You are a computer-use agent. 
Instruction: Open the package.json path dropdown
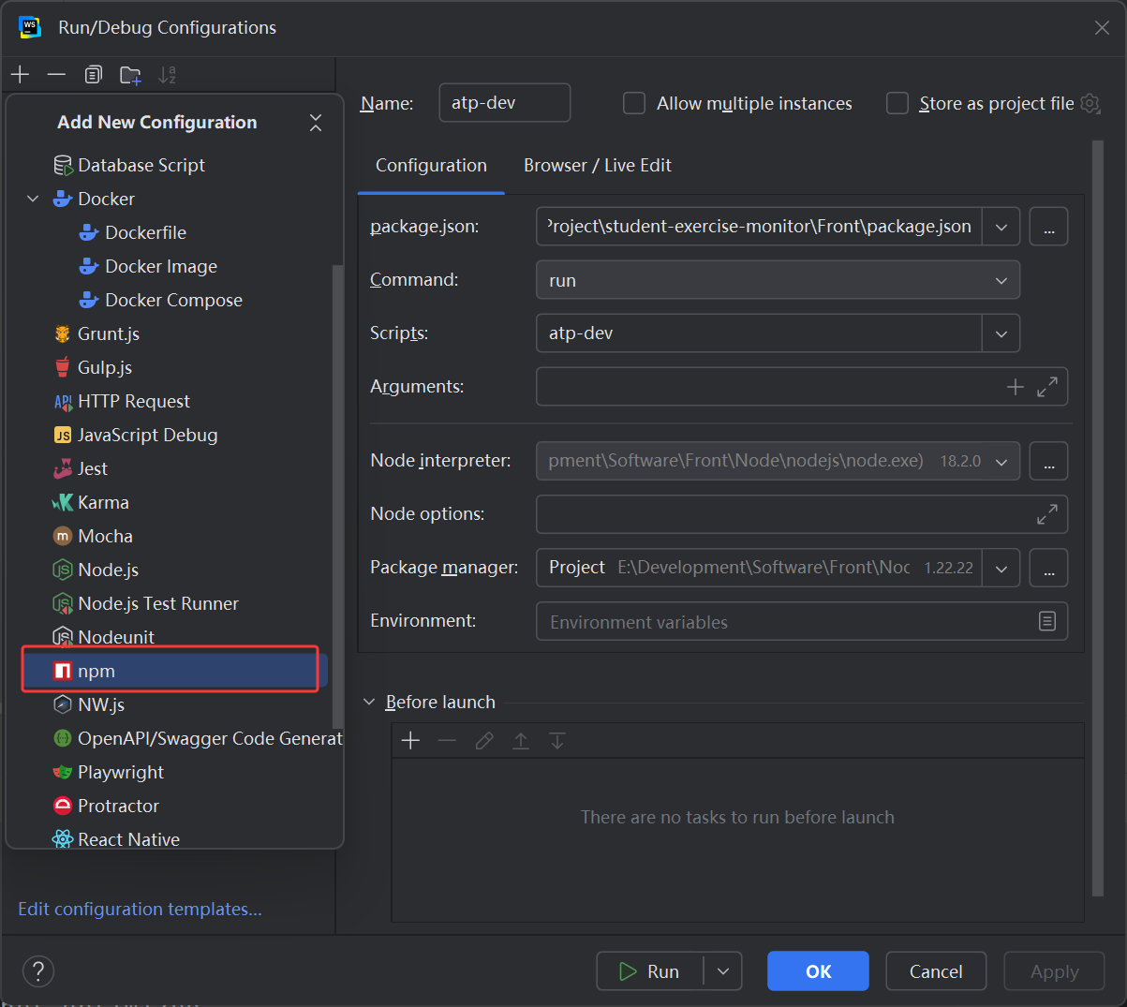[1001, 227]
